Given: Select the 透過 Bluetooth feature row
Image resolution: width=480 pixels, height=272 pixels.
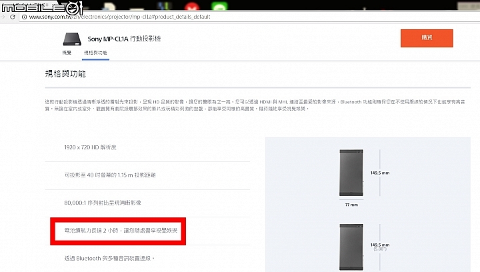Looking at the screenshot, I should (x=147, y=258).
